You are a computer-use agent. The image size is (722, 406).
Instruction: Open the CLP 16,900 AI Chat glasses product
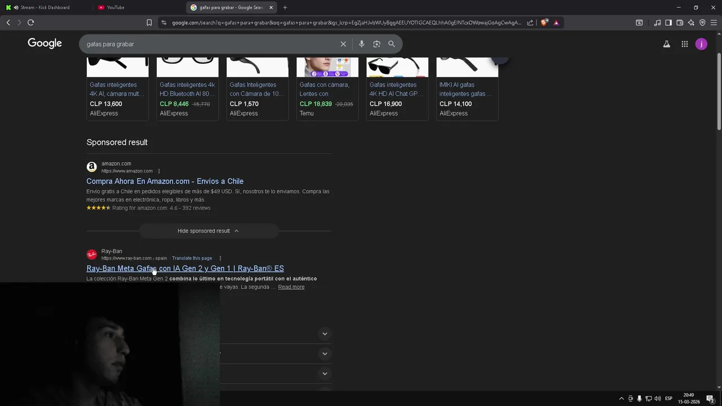(397, 89)
